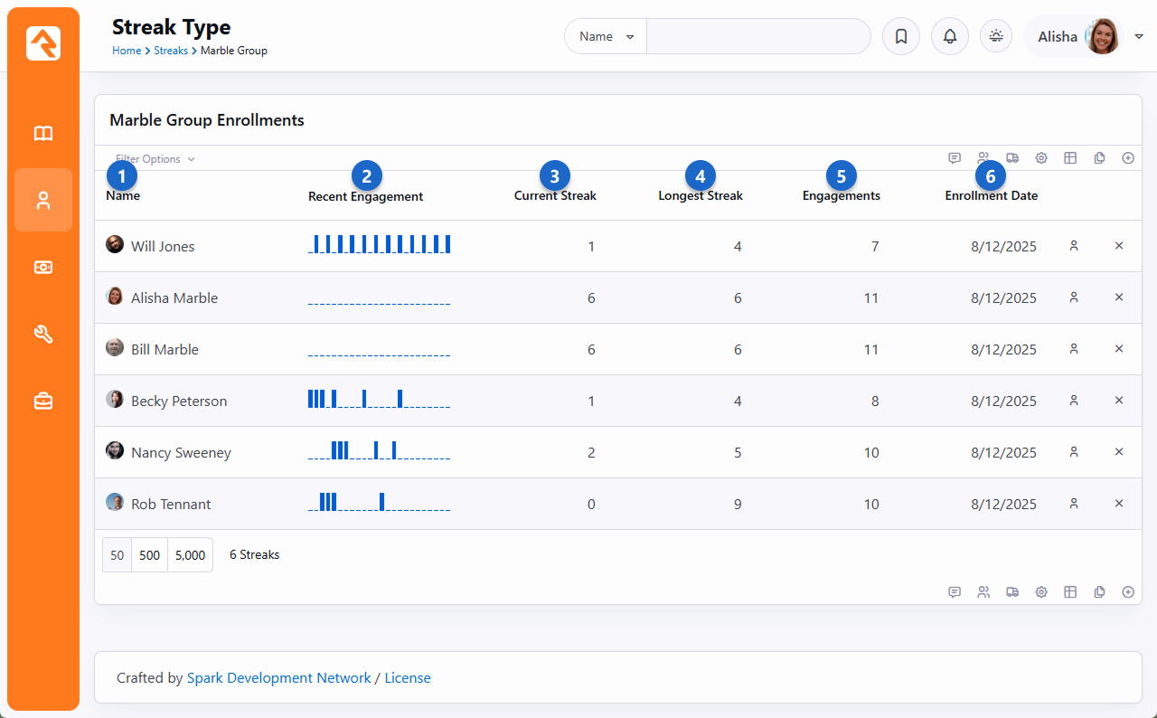Screen dimensions: 1157x718
Task: Delete Will Jones enrollment row
Action: pyautogui.click(x=1119, y=246)
